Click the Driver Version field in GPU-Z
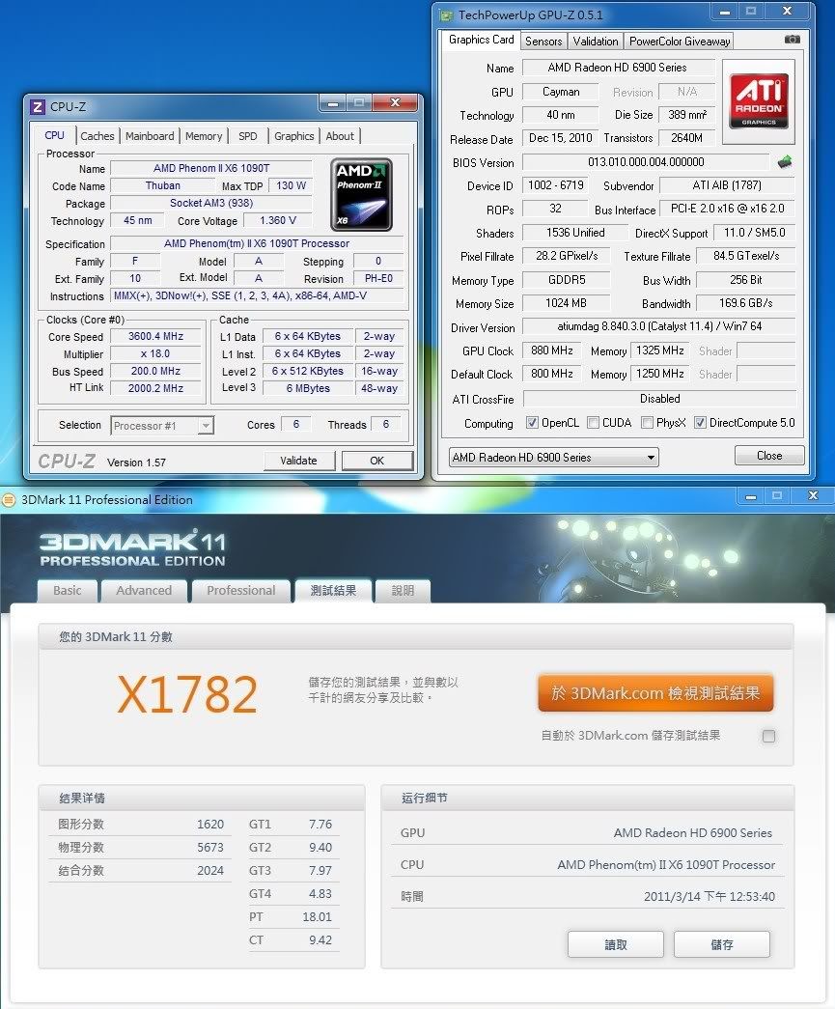 [658, 327]
